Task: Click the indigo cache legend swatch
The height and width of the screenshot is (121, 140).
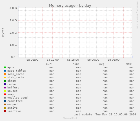Action: point(5,84)
